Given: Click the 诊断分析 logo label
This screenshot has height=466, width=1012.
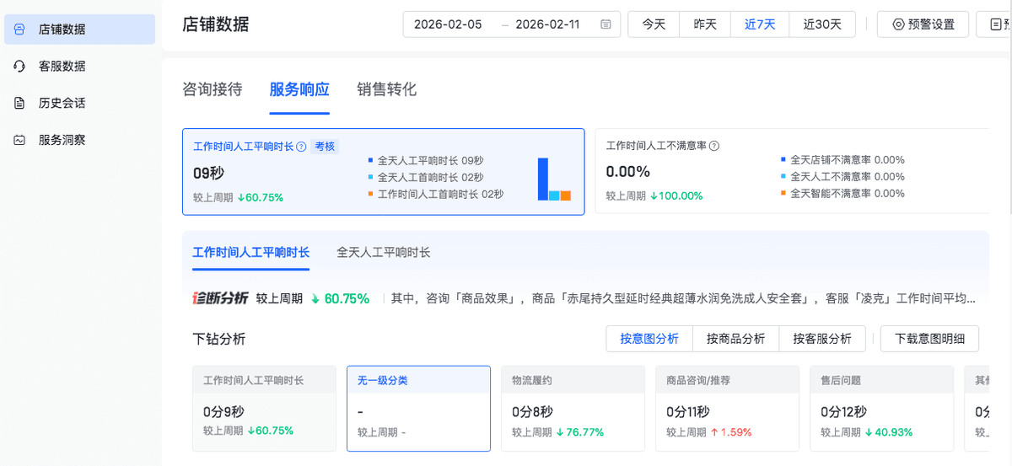Looking at the screenshot, I should click(220, 297).
